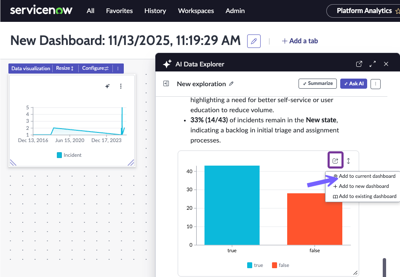This screenshot has height=277, width=400.
Task: Select Add to current dashboard
Action: (365, 176)
